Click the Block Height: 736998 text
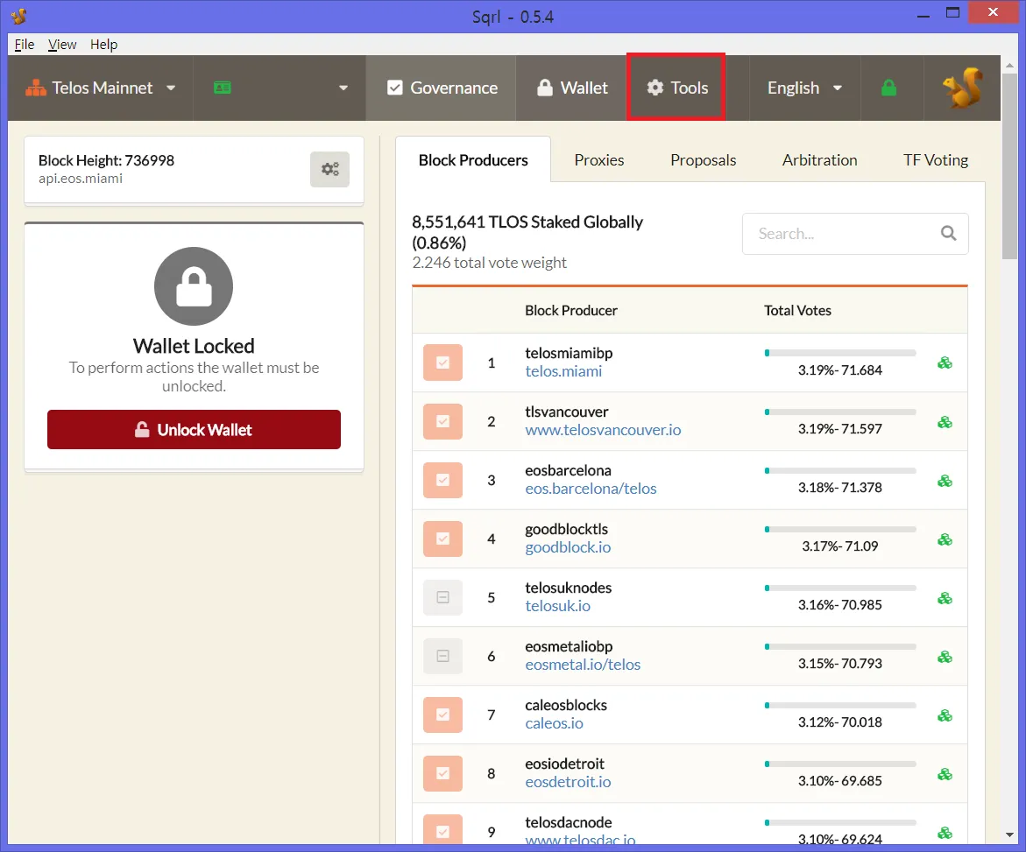The image size is (1026, 852). 106,161
